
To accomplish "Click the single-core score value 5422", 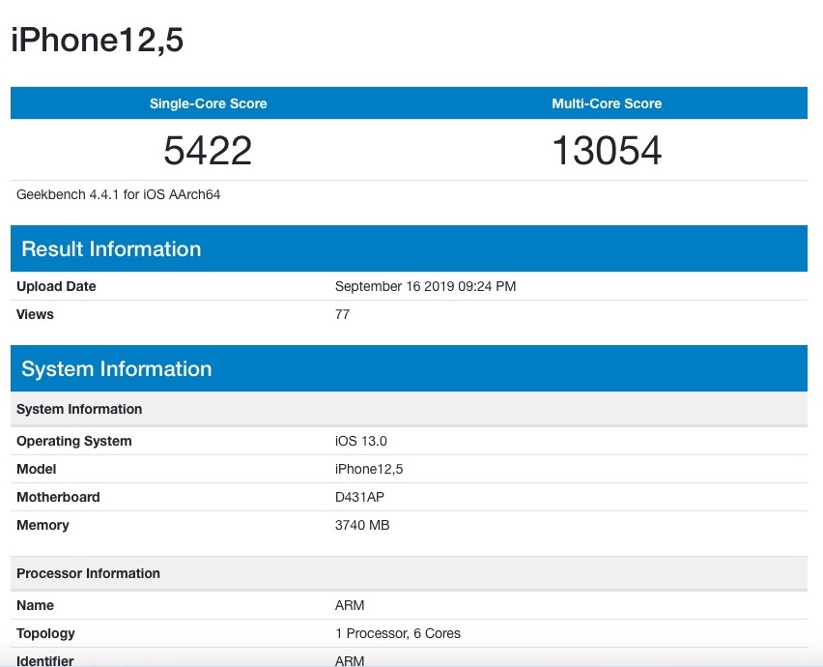I will pyautogui.click(x=208, y=151).
